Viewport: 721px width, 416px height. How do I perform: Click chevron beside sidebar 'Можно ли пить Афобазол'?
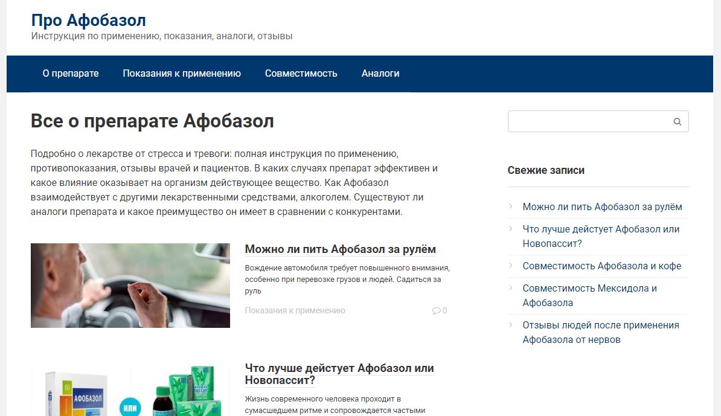coord(511,206)
